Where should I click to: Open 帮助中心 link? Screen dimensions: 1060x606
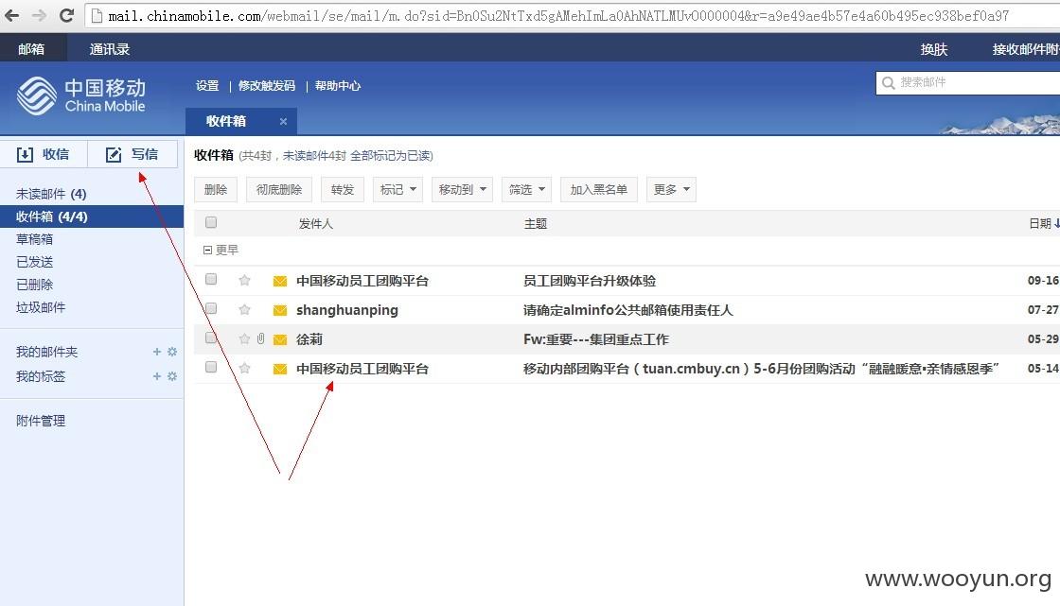tap(337, 86)
